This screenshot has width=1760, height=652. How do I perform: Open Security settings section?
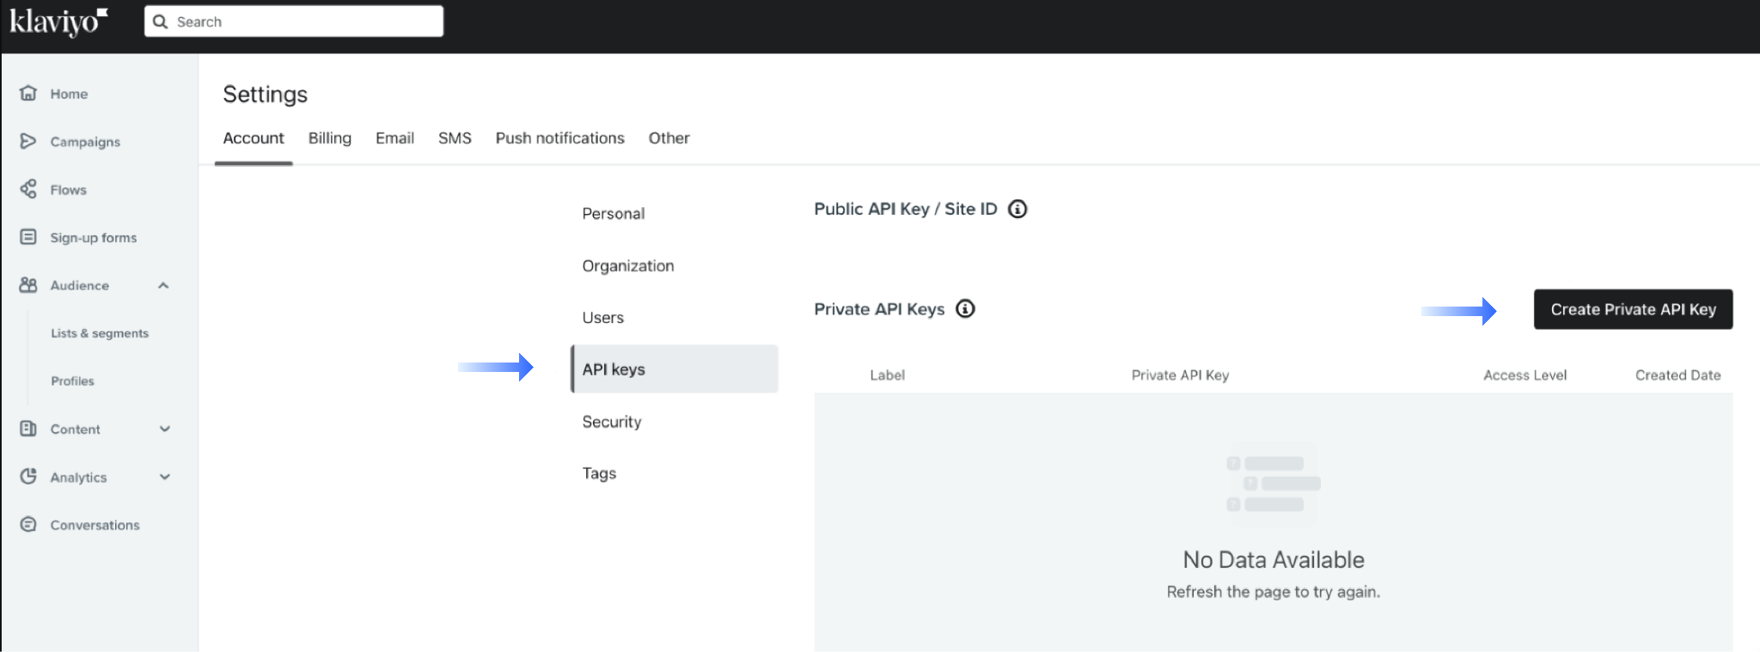coord(611,422)
